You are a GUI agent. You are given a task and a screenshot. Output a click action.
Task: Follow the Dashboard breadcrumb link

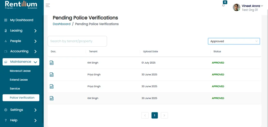coord(62,24)
